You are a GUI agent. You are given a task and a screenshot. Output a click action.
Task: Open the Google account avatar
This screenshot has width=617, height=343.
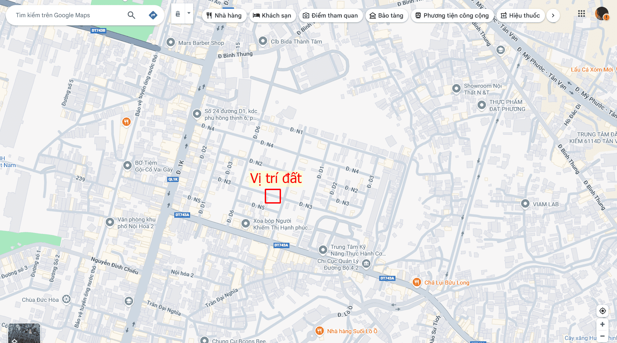tap(601, 14)
